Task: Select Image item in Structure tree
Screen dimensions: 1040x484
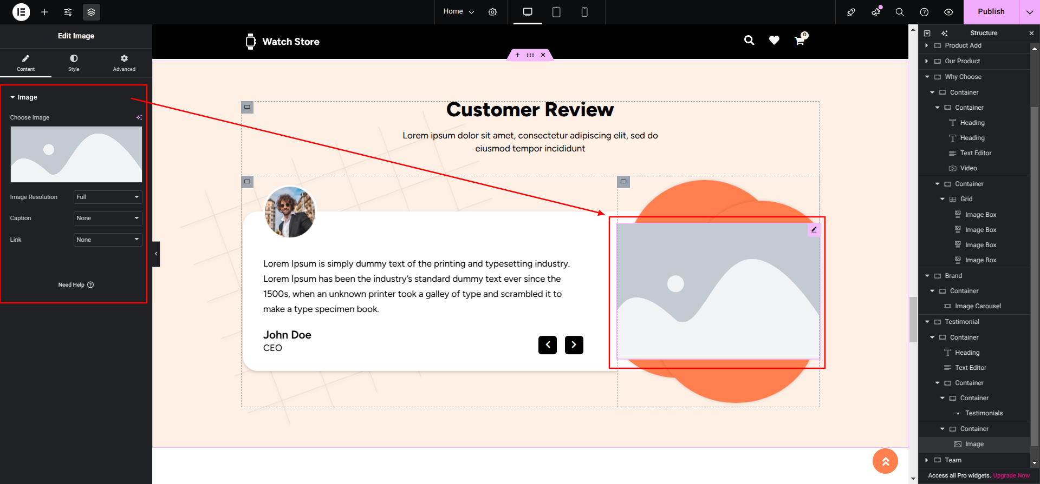Action: coord(974,444)
